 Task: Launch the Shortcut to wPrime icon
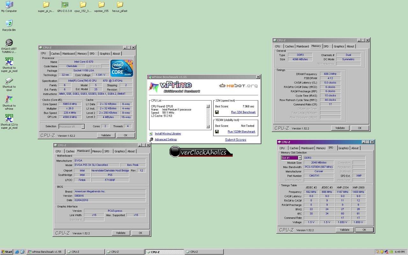click(9, 102)
